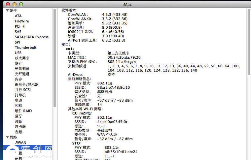Click the iMac window title
Viewport: 251px width, 160px height.
[x=127, y=4]
